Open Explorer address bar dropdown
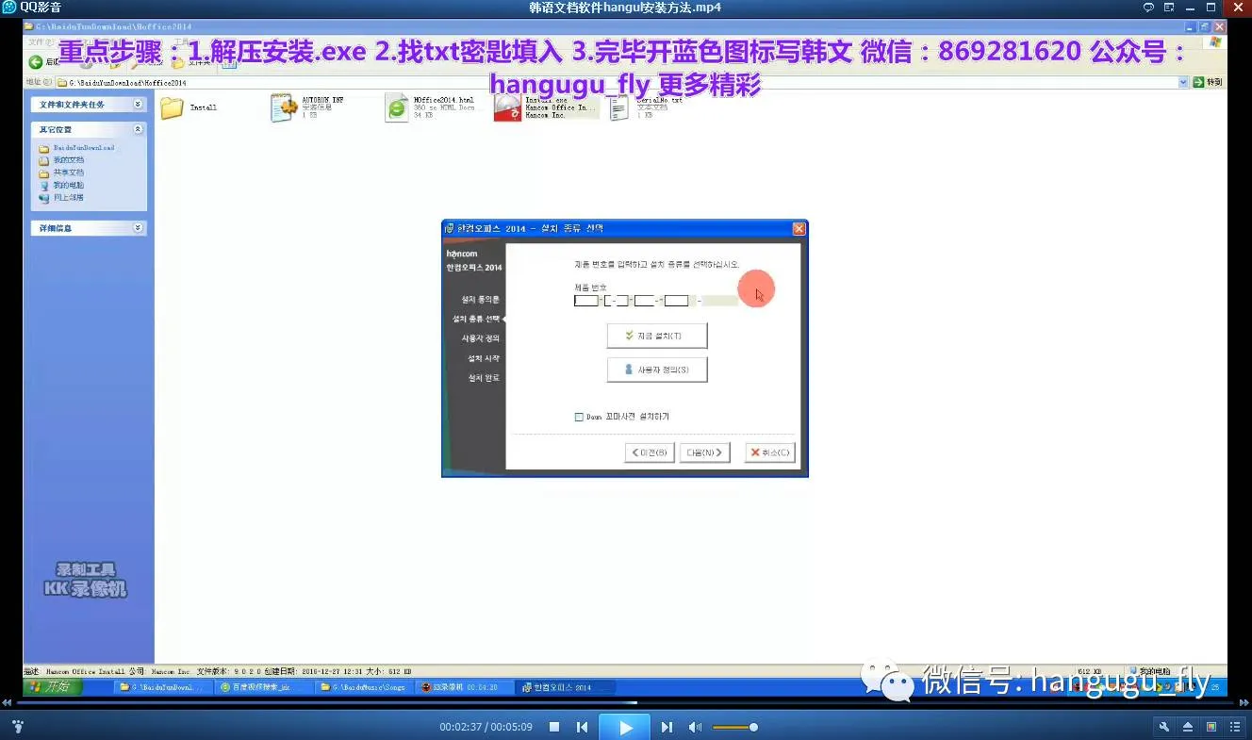Viewport: 1252px width, 740px height. (x=1184, y=83)
